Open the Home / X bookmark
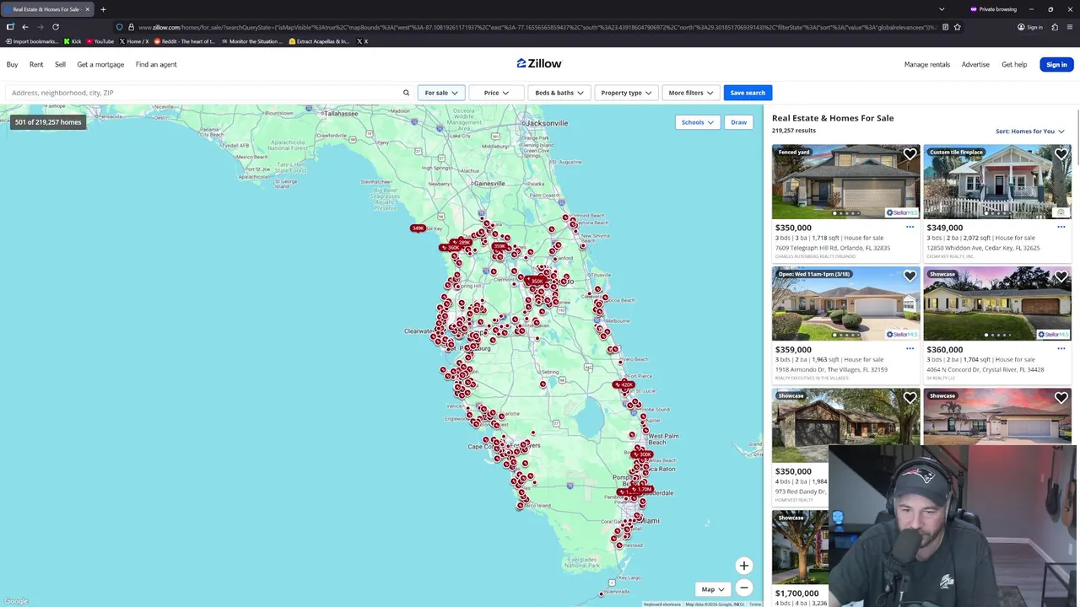The image size is (1080, 607). tap(134, 41)
